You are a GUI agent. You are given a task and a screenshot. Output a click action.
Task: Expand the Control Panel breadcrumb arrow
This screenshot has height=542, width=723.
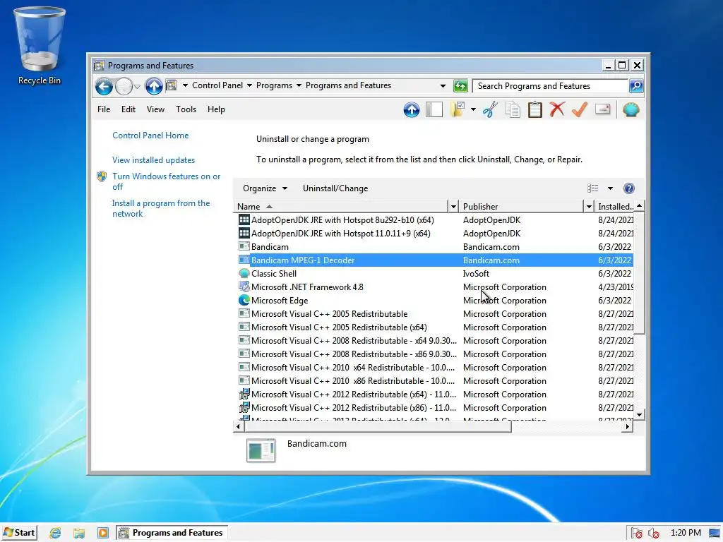(249, 85)
